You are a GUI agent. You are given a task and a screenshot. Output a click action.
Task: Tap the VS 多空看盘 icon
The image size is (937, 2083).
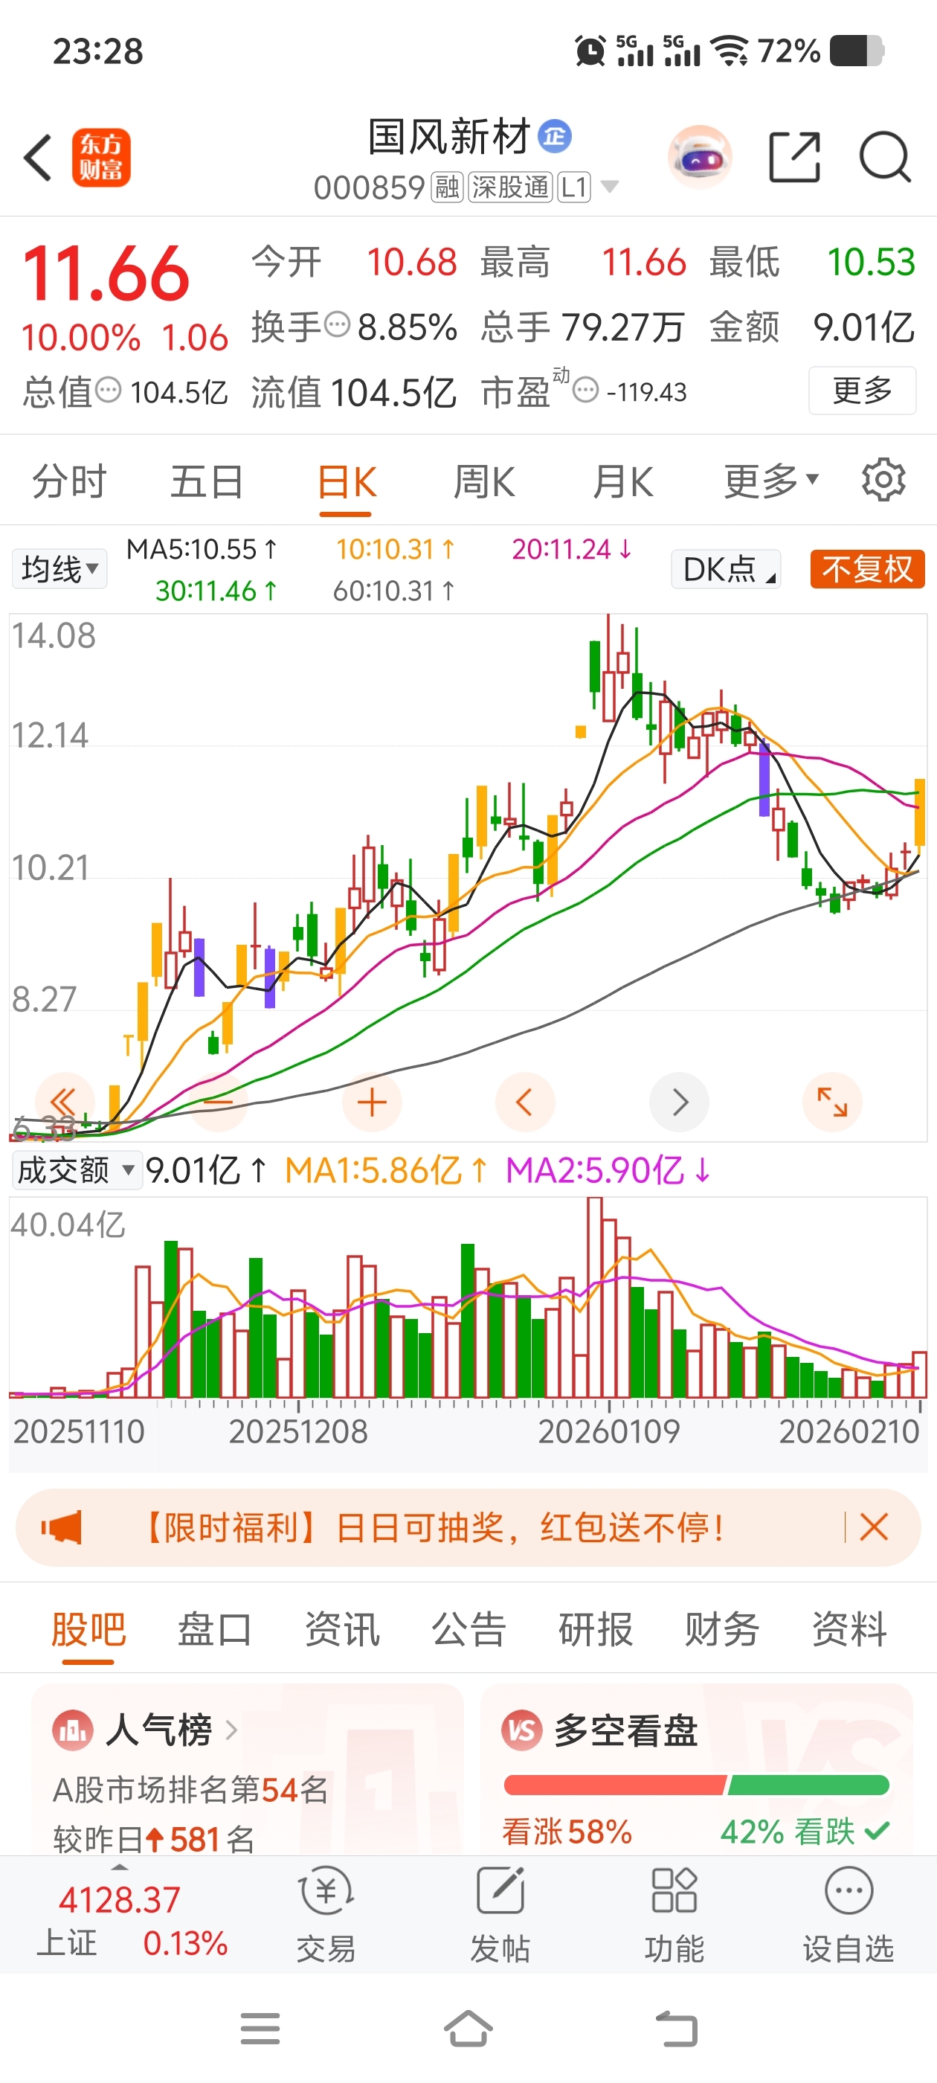click(521, 1730)
